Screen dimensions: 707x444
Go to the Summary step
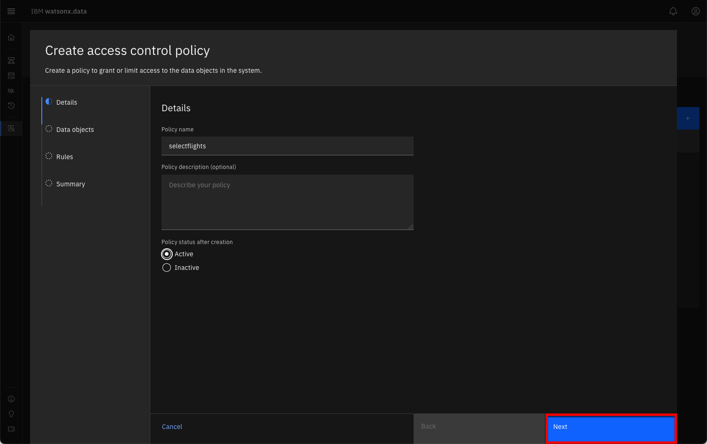tap(70, 184)
